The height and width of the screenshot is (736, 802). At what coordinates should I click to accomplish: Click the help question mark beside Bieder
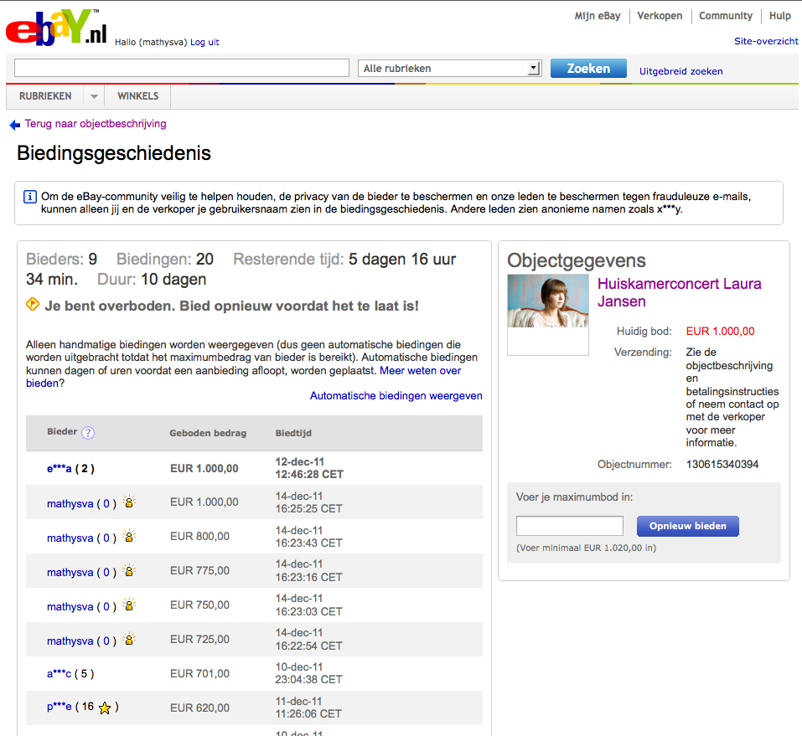point(88,433)
